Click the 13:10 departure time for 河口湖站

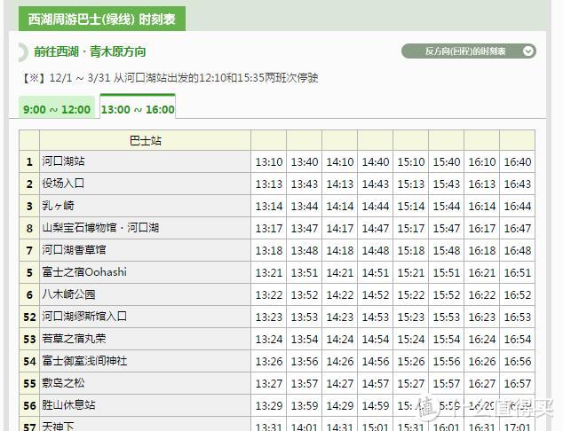[x=269, y=162]
